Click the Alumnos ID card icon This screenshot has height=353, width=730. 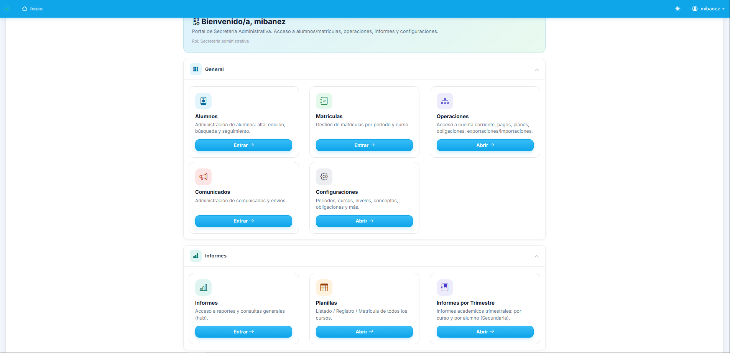(203, 101)
